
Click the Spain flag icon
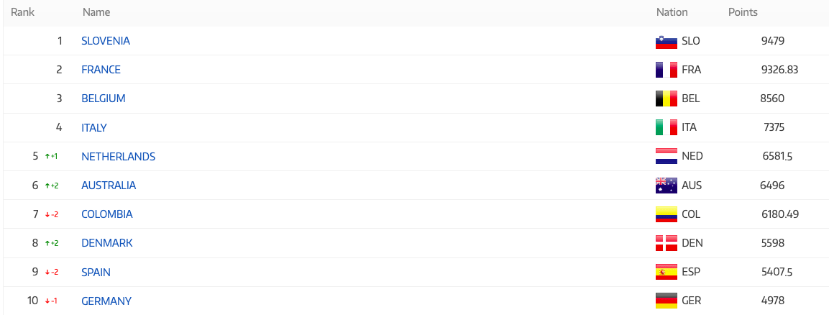tap(667, 272)
